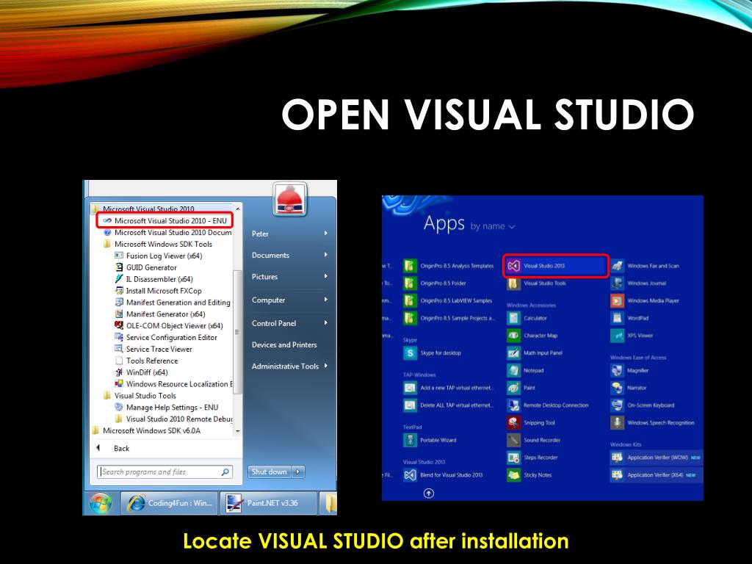This screenshot has height=564, width=752.
Task: Open Apps 'by name' sort dropdown
Action: (x=493, y=226)
